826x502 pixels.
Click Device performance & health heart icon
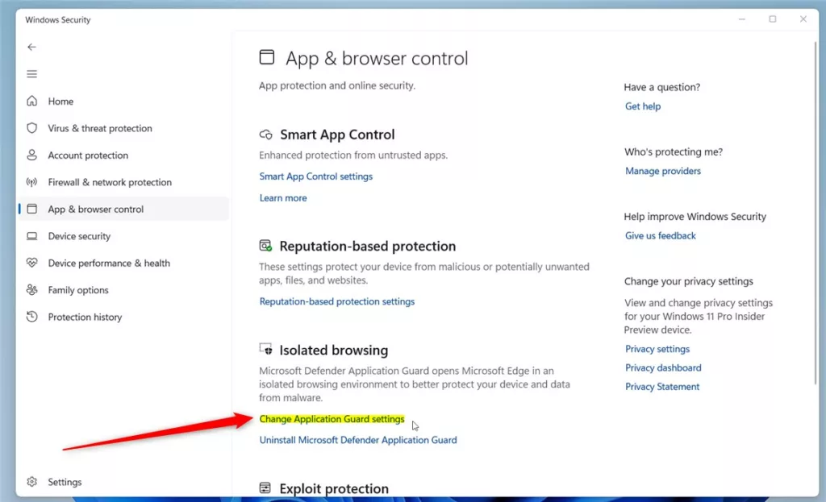32,263
